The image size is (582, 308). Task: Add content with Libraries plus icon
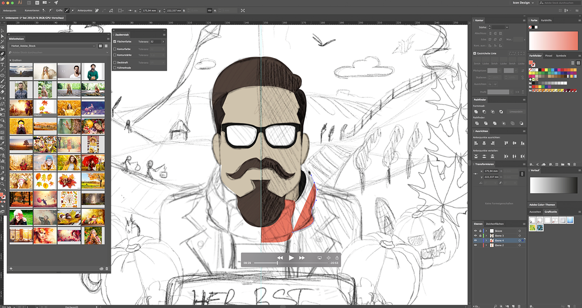tap(11, 269)
